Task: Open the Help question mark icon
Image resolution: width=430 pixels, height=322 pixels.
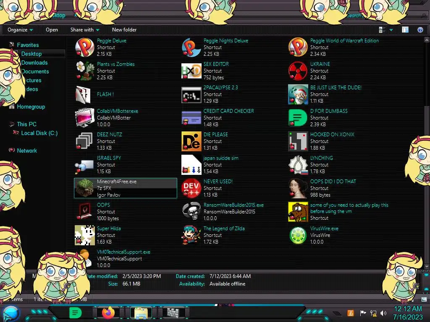Action: pos(420,30)
